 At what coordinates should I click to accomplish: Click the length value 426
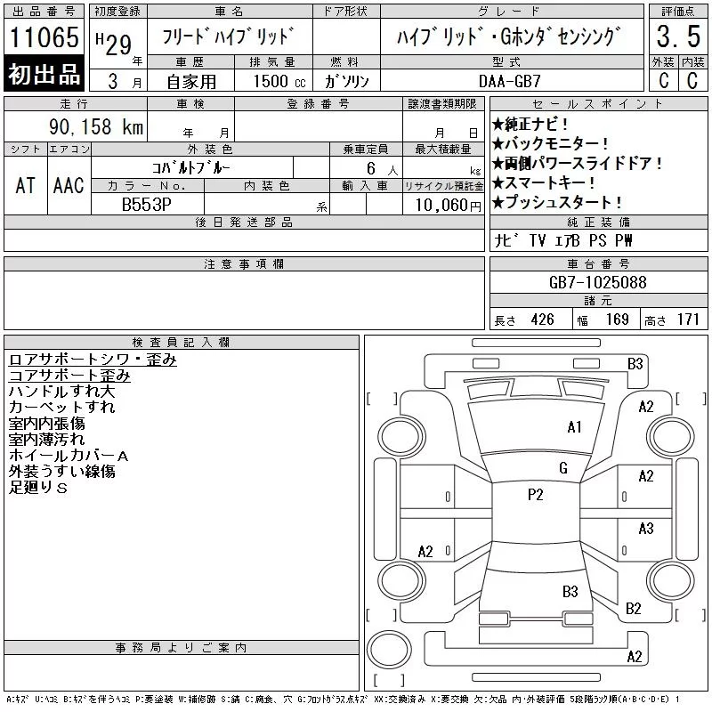tap(543, 320)
